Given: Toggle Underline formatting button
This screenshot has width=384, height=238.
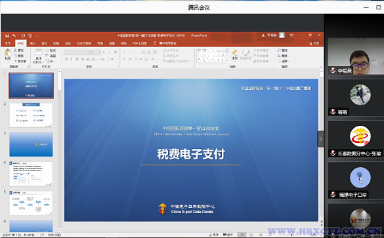Looking at the screenshot, I should point(77,59).
